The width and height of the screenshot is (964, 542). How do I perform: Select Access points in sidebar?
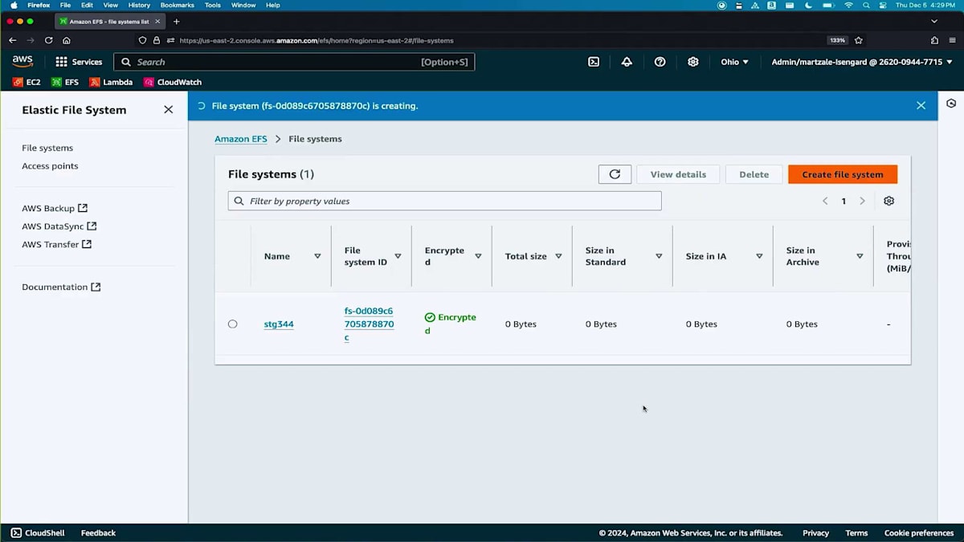click(50, 166)
